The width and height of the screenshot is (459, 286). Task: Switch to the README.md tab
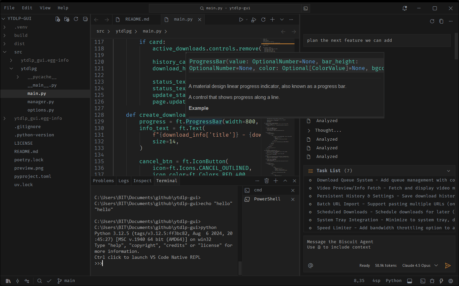click(137, 19)
